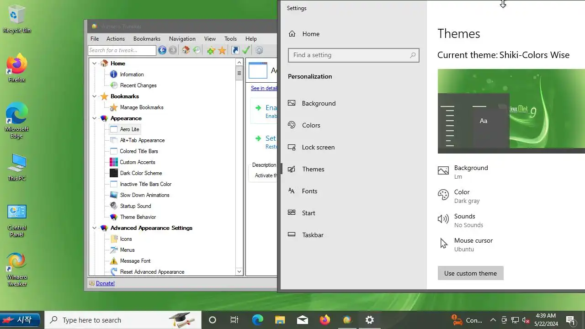
Task: Select the Winaero Tweaker desktop shortcut
Action: click(17, 270)
